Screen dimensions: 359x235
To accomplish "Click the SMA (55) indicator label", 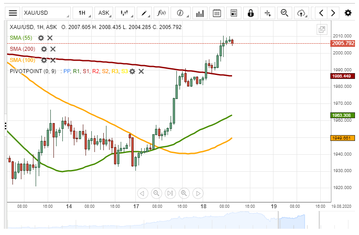I will [21, 38].
